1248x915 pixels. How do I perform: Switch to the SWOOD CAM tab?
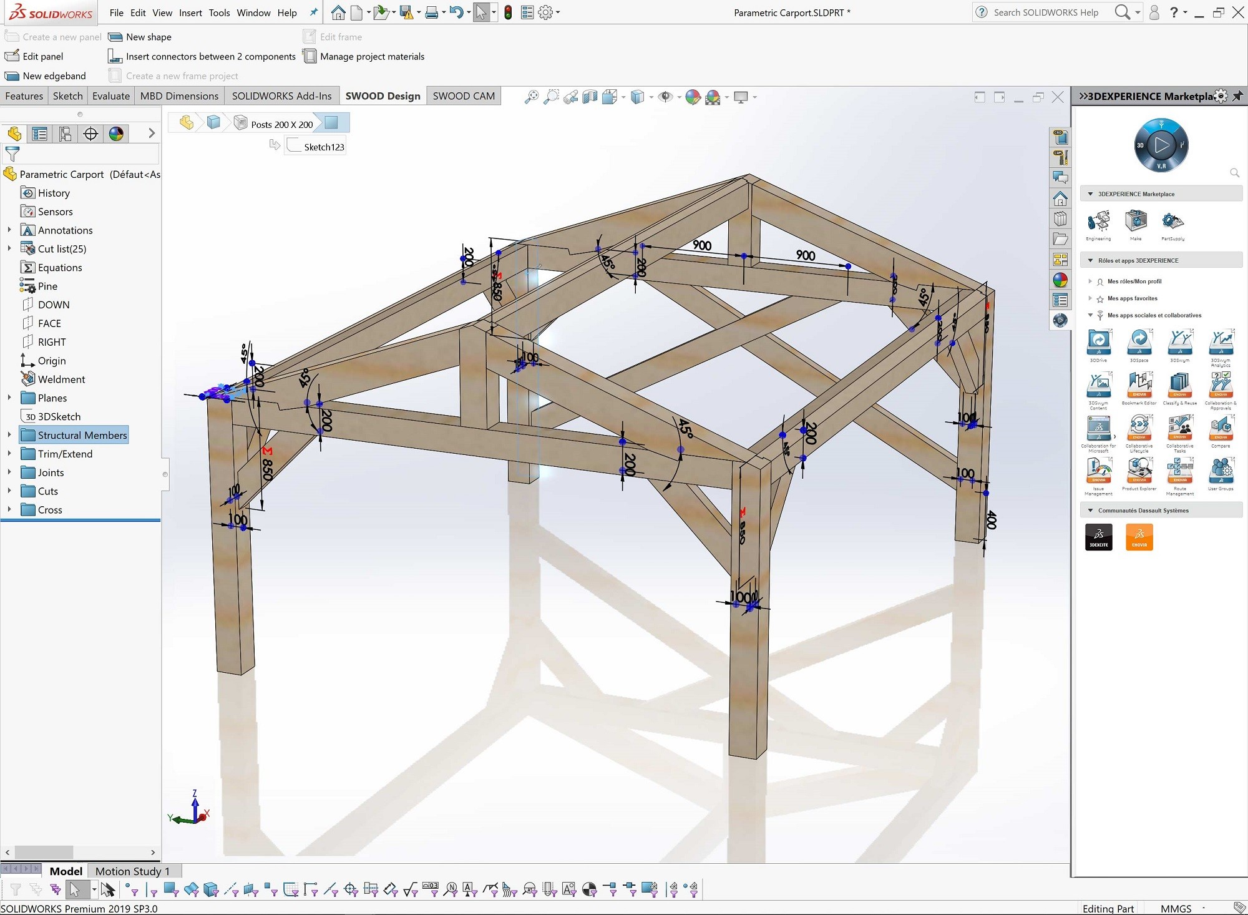coord(464,96)
